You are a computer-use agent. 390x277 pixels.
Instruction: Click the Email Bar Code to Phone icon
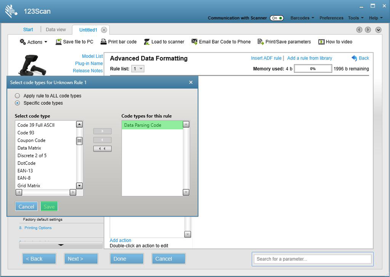(193, 42)
